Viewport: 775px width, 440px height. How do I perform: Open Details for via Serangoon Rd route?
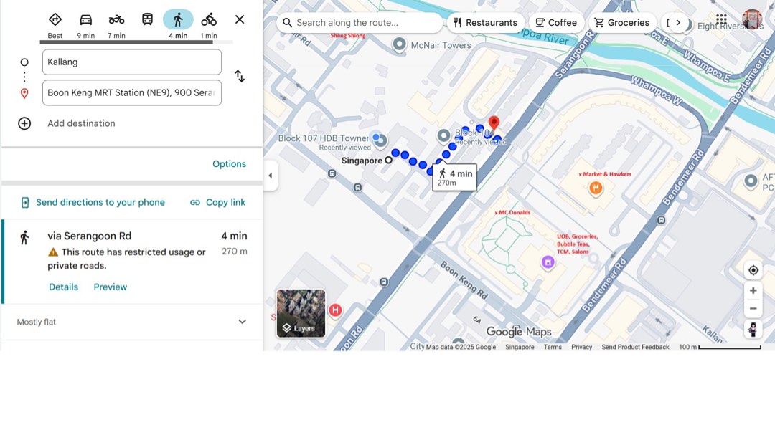coord(63,287)
